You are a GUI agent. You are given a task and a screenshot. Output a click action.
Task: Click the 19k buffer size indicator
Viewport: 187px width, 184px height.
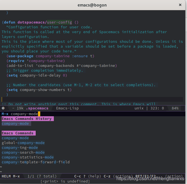20,108
